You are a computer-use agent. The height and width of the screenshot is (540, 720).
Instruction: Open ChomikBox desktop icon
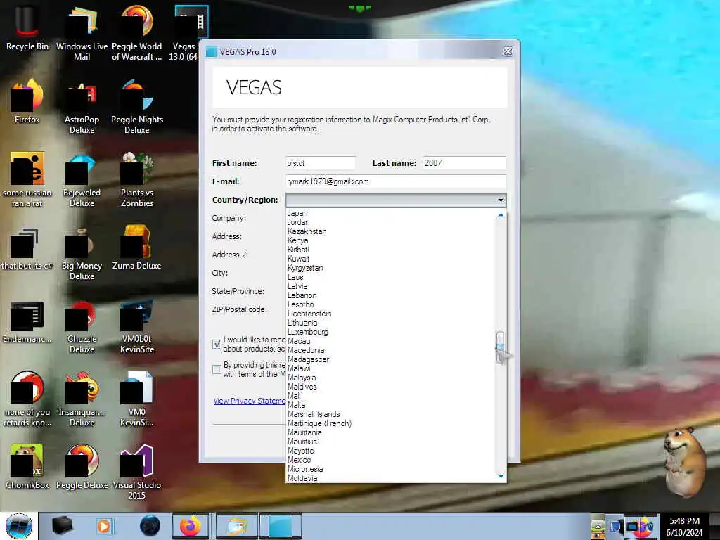[27, 466]
